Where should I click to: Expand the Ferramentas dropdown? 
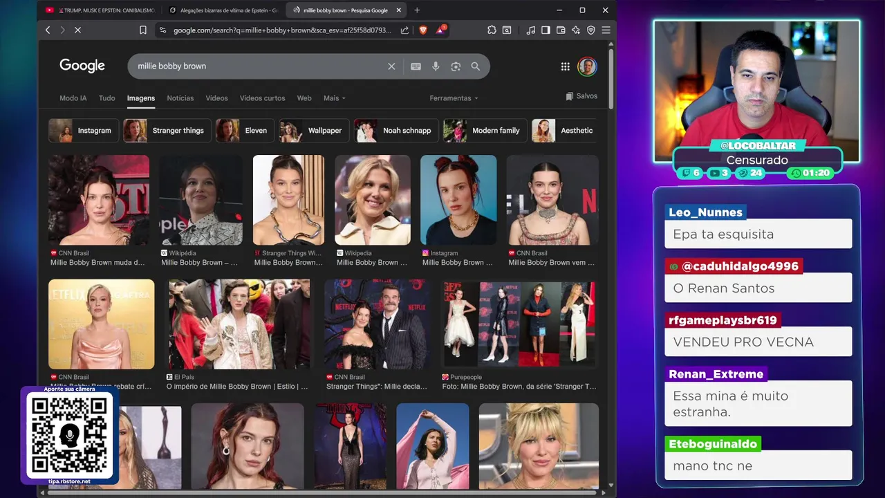454,98
